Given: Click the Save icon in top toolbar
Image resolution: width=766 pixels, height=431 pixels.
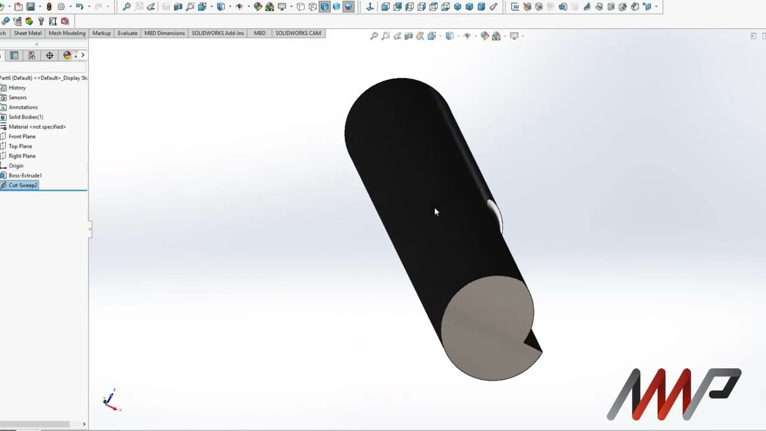Looking at the screenshot, I should coord(31,7).
